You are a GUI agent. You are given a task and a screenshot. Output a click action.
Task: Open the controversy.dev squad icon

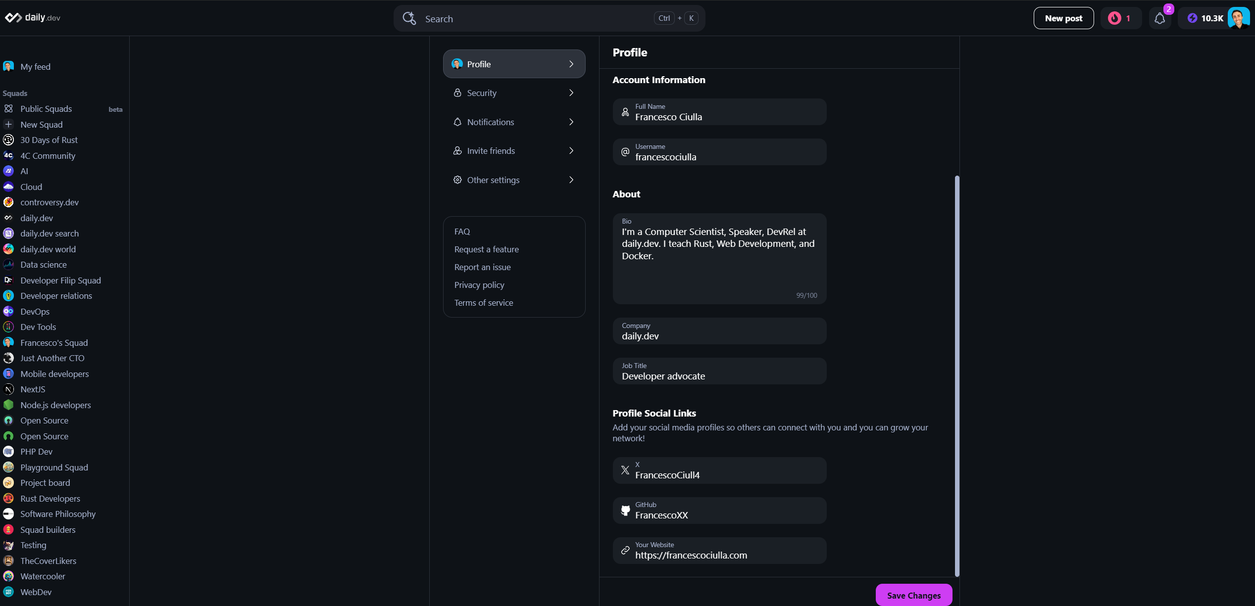8,202
